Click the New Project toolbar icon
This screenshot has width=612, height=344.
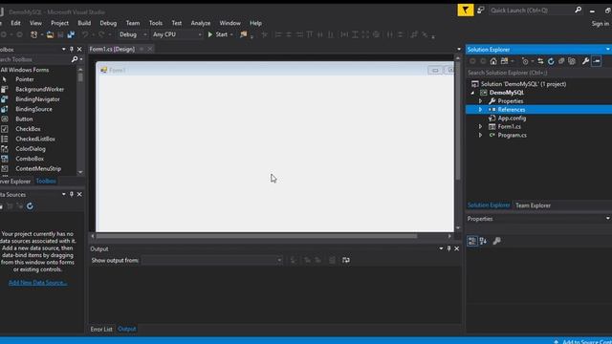[x=34, y=34]
